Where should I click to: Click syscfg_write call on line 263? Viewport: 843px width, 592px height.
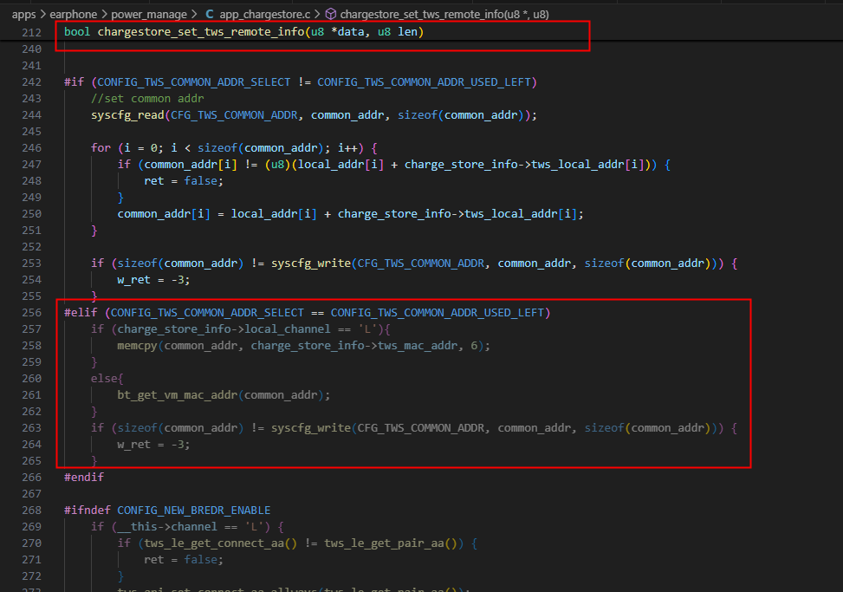(311, 428)
